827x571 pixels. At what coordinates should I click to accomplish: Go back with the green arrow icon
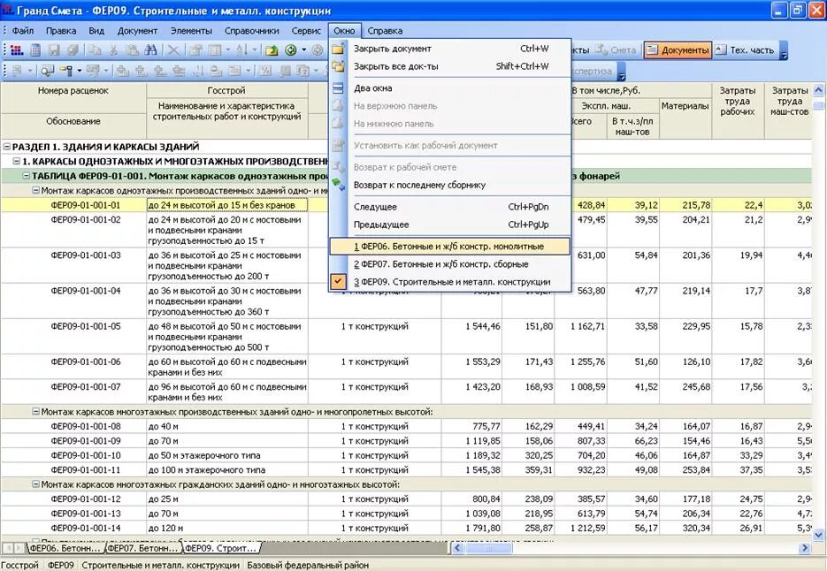click(x=291, y=50)
